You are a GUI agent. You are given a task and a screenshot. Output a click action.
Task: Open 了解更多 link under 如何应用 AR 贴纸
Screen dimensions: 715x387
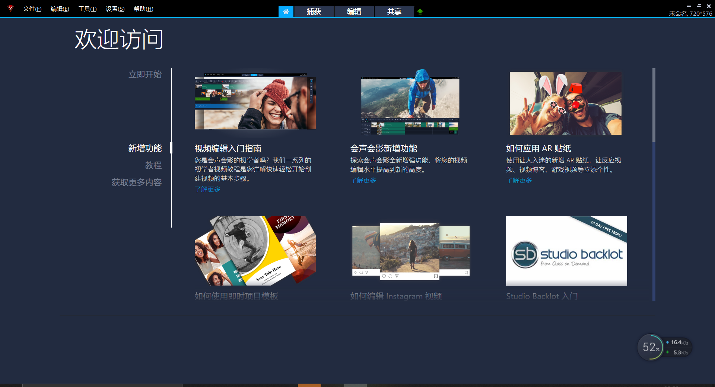[519, 180]
